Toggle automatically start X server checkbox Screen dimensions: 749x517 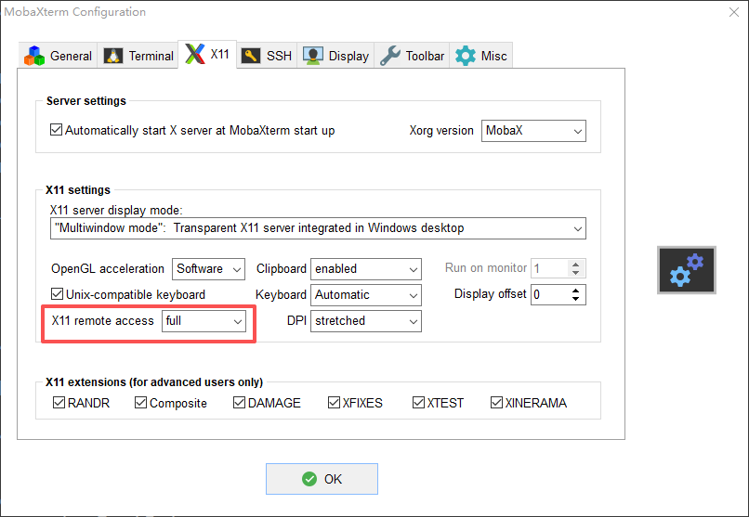pos(56,130)
